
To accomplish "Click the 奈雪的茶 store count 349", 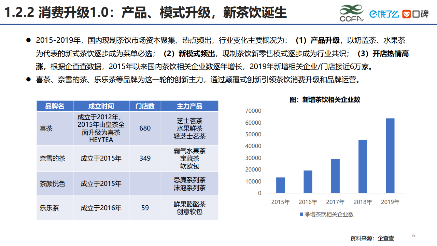I will coord(145,159).
